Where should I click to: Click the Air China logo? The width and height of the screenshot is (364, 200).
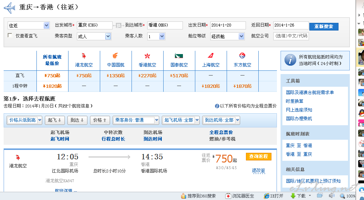116,56
